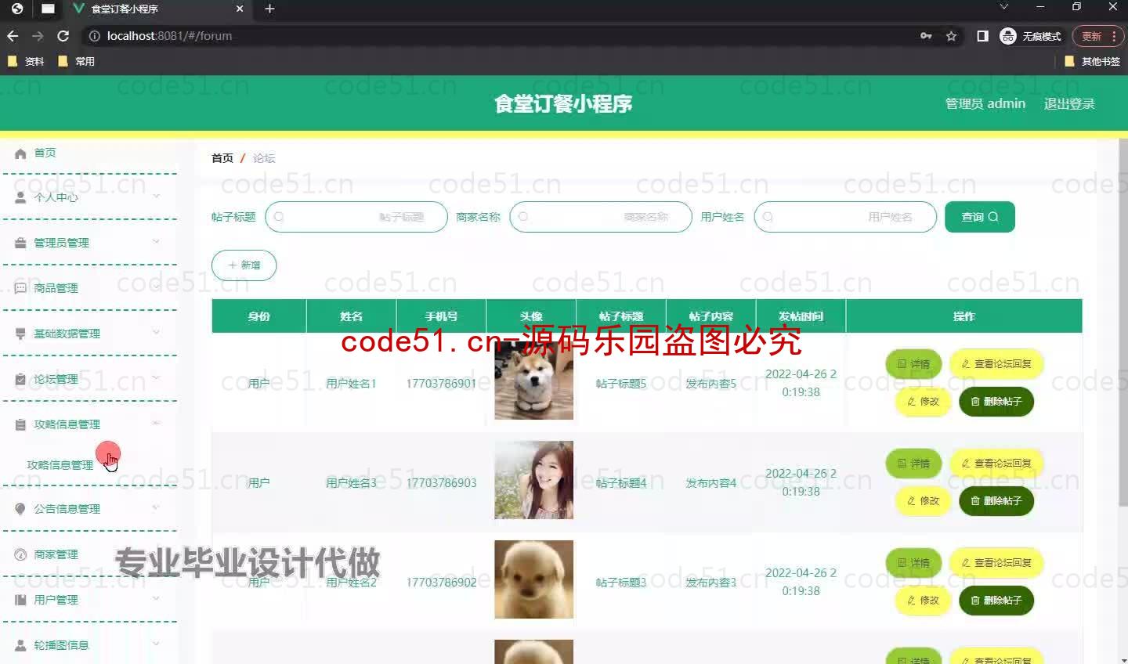The width and height of the screenshot is (1128, 664).
Task: Expand 用户管理 menu chevron
Action: point(156,598)
